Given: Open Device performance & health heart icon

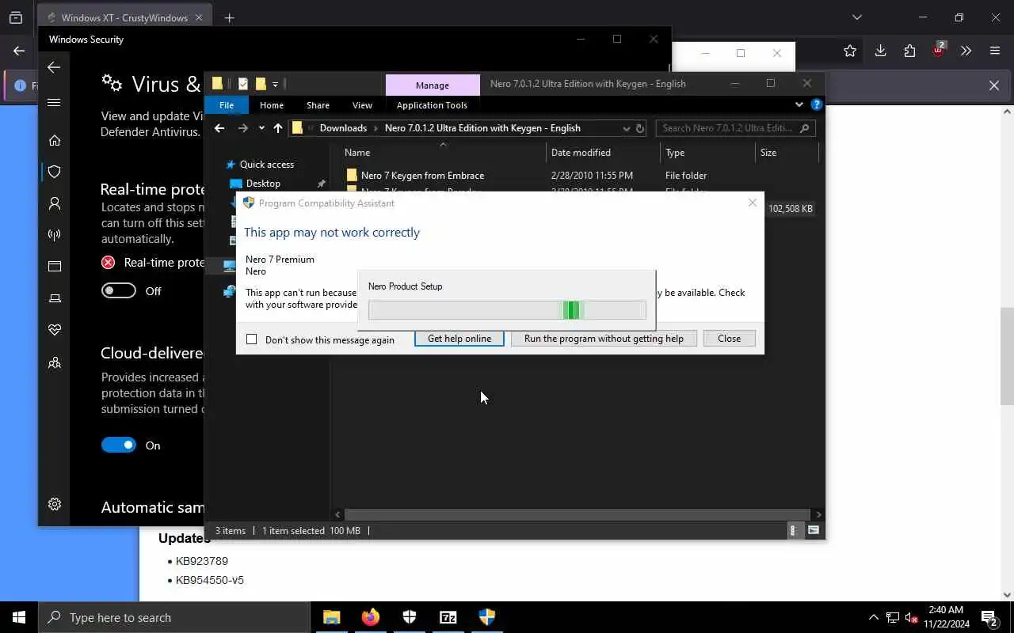Looking at the screenshot, I should click(55, 330).
